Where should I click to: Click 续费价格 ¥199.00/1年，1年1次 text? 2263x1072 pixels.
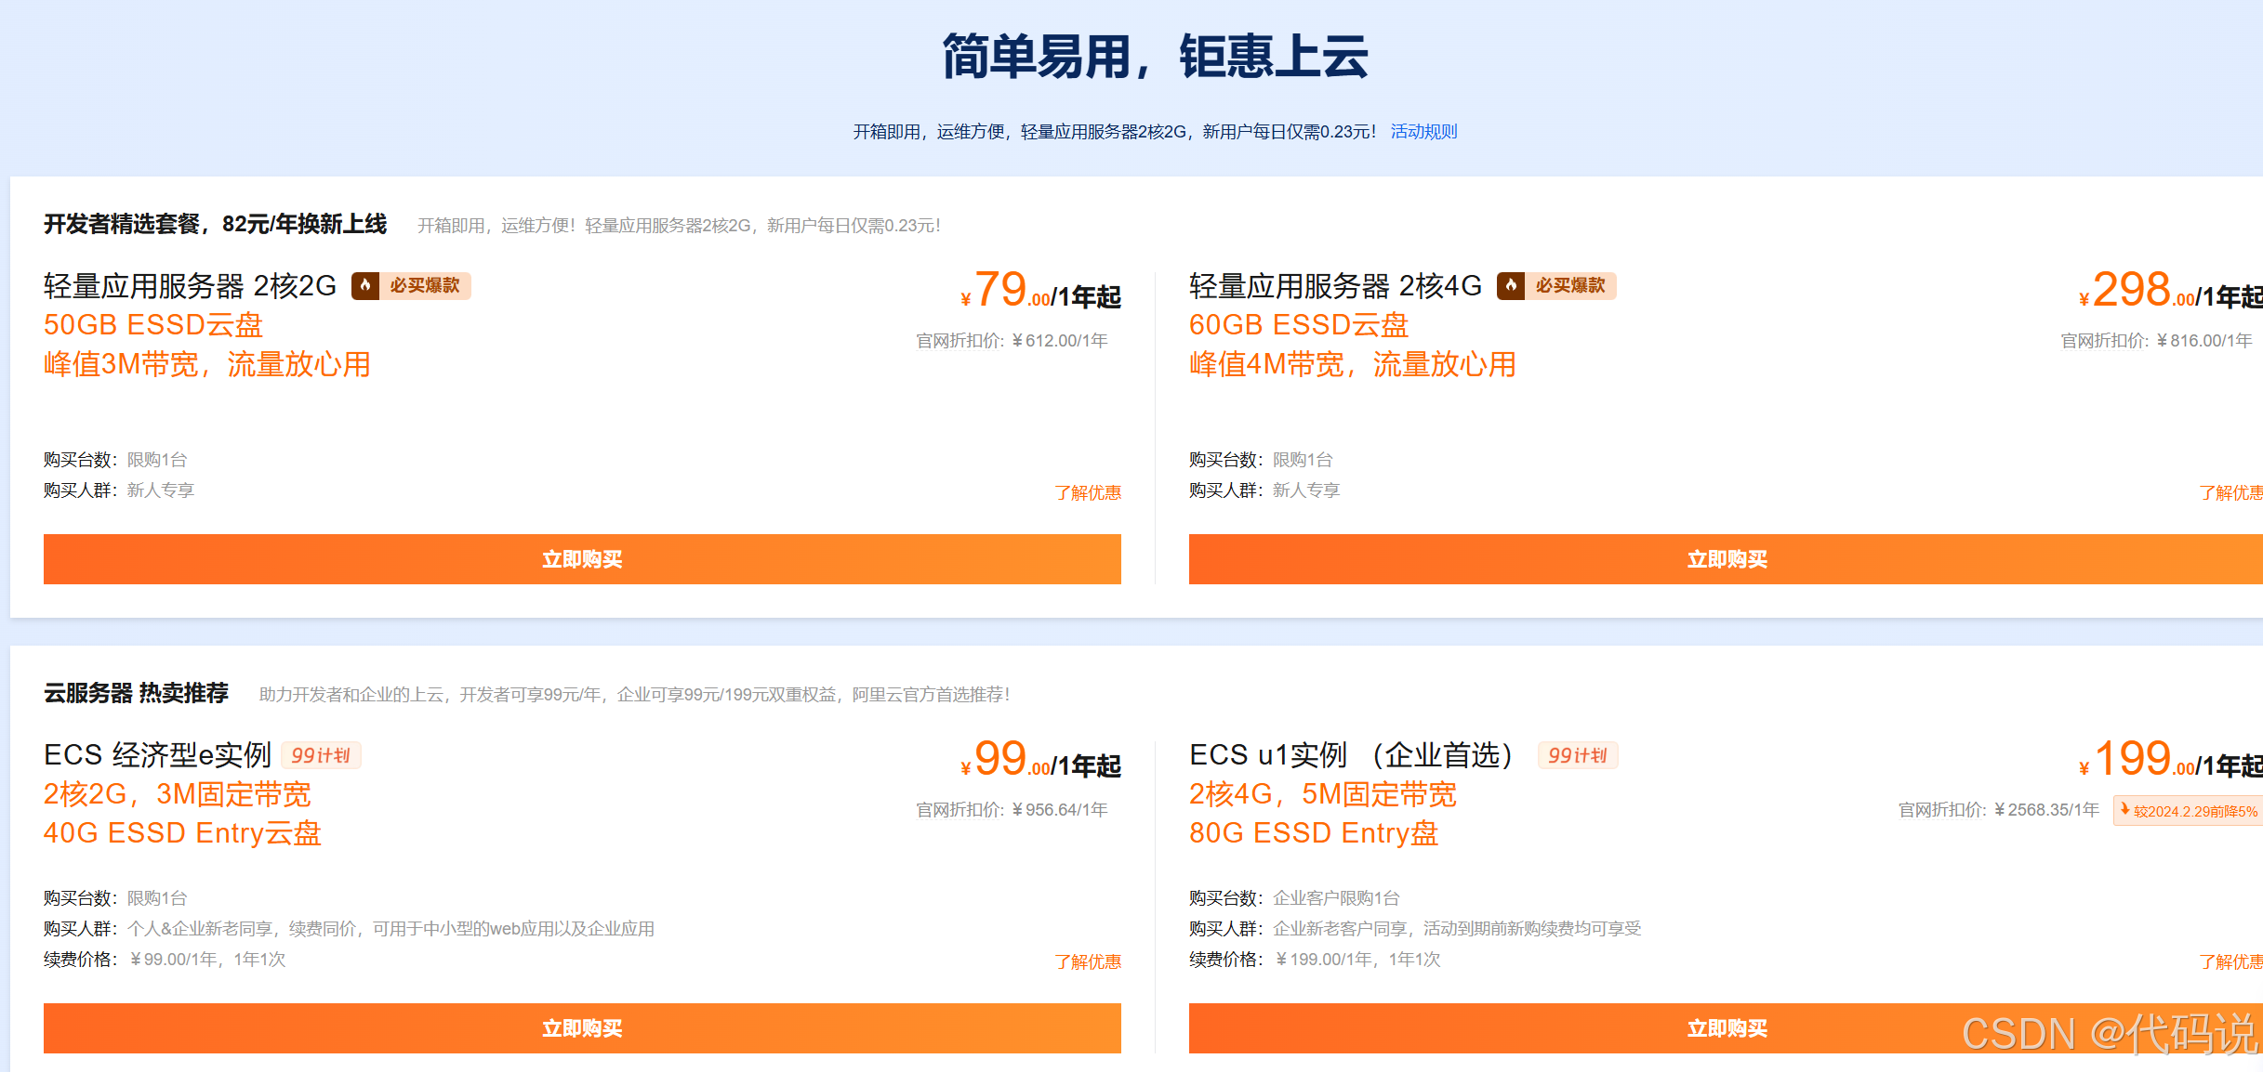pyautogui.click(x=1315, y=960)
